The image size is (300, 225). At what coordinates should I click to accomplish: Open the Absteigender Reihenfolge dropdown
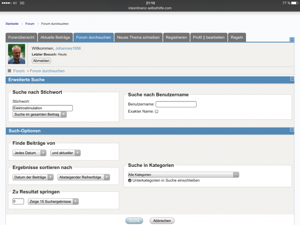pyautogui.click(x=84, y=177)
